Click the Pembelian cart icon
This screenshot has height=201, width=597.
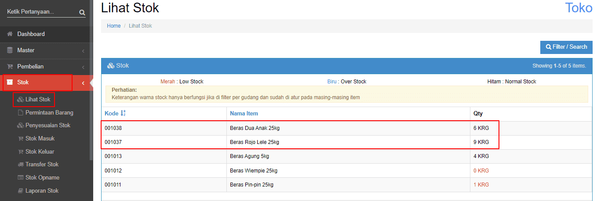pyautogui.click(x=10, y=67)
